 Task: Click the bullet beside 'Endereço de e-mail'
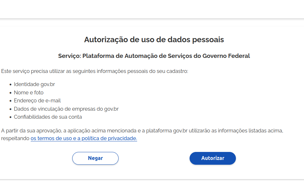(x=11, y=101)
